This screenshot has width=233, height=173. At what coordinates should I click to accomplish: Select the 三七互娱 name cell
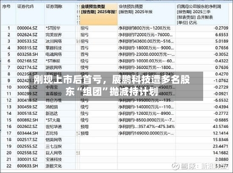pos(54,146)
